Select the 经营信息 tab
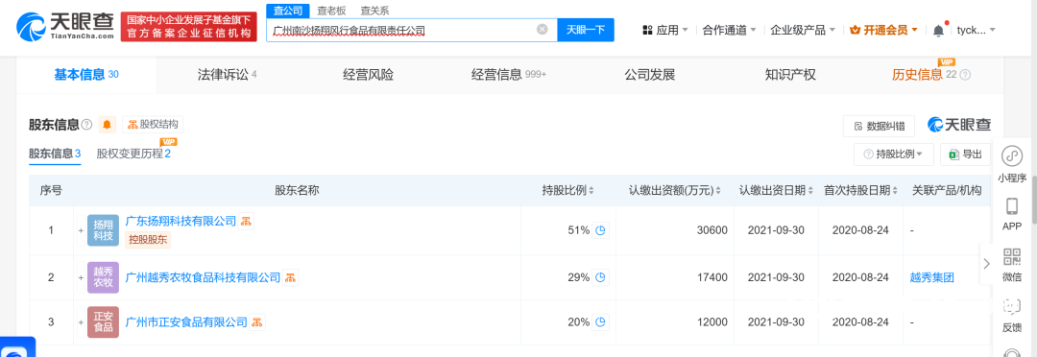This screenshot has width=1037, height=357. 509,75
